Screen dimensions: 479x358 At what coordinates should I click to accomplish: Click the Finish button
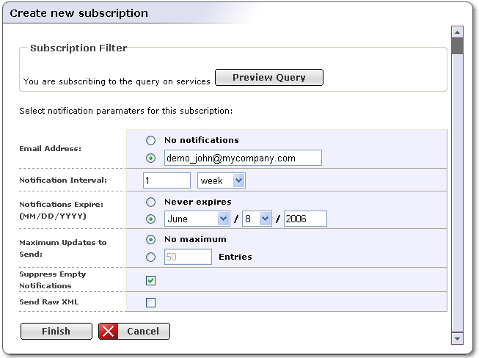click(56, 331)
